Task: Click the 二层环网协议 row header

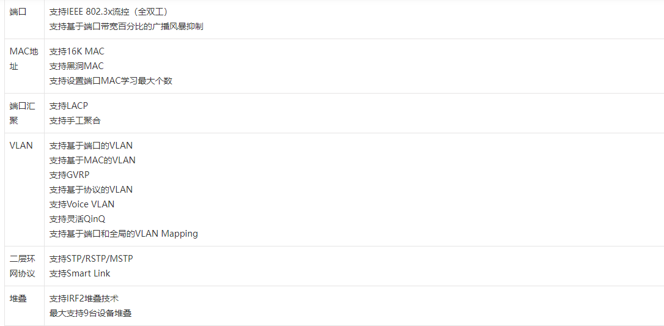Action: pos(23,266)
